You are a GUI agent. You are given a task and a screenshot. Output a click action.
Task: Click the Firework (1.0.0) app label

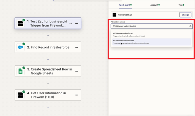(125, 15)
